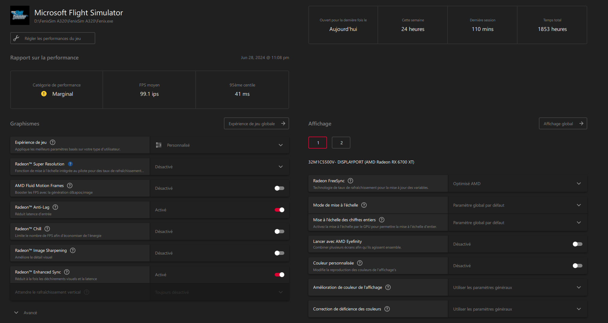Screen dimensions: 608x323
Task: Click the Dernière session 110 mins value
Action: click(483, 29)
